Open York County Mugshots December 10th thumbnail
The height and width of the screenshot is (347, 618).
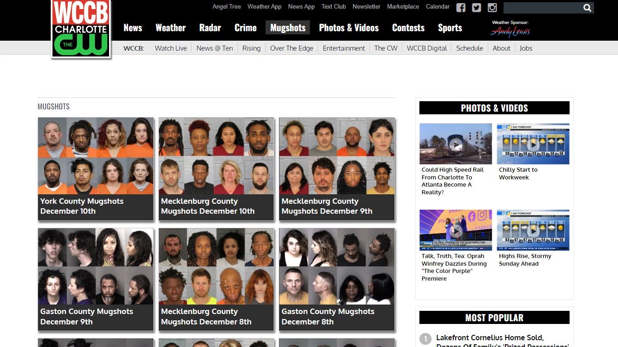(96, 156)
